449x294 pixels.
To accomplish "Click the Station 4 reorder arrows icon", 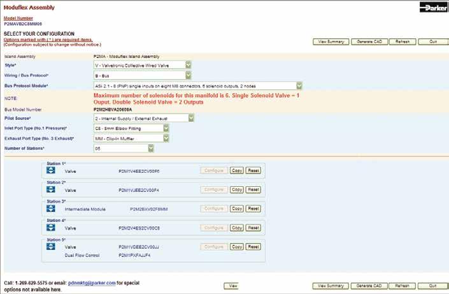I will [x=51, y=228].
